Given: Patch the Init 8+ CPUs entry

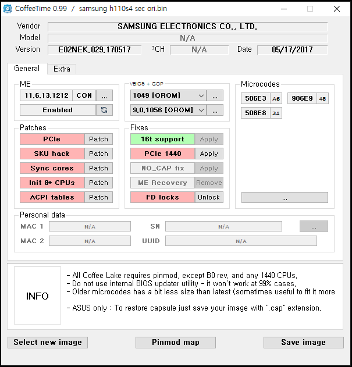Looking at the screenshot, I should click(98, 183).
